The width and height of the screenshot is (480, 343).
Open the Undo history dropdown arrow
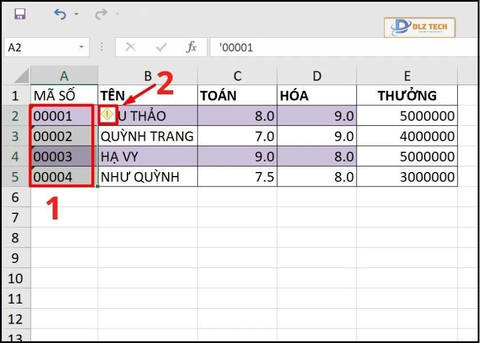coord(77,14)
